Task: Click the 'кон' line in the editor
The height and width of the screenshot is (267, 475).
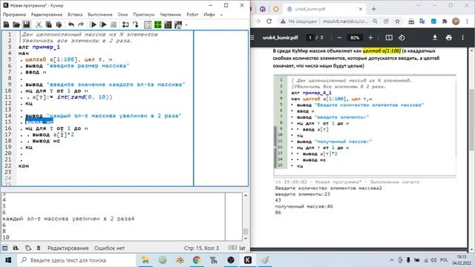Action: (24, 166)
